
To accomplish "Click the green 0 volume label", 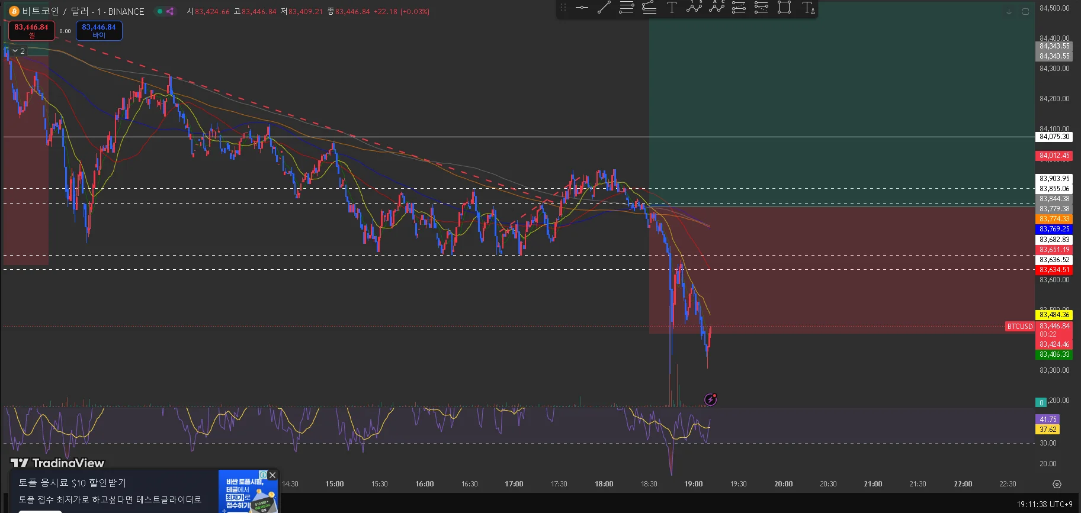I will point(1041,402).
